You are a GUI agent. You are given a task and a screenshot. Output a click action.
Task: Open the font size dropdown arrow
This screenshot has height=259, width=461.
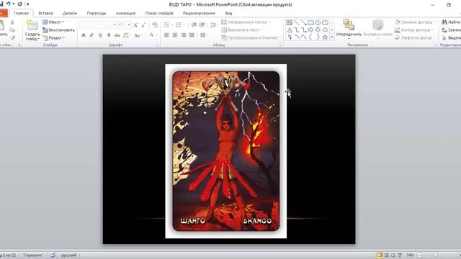coord(129,25)
